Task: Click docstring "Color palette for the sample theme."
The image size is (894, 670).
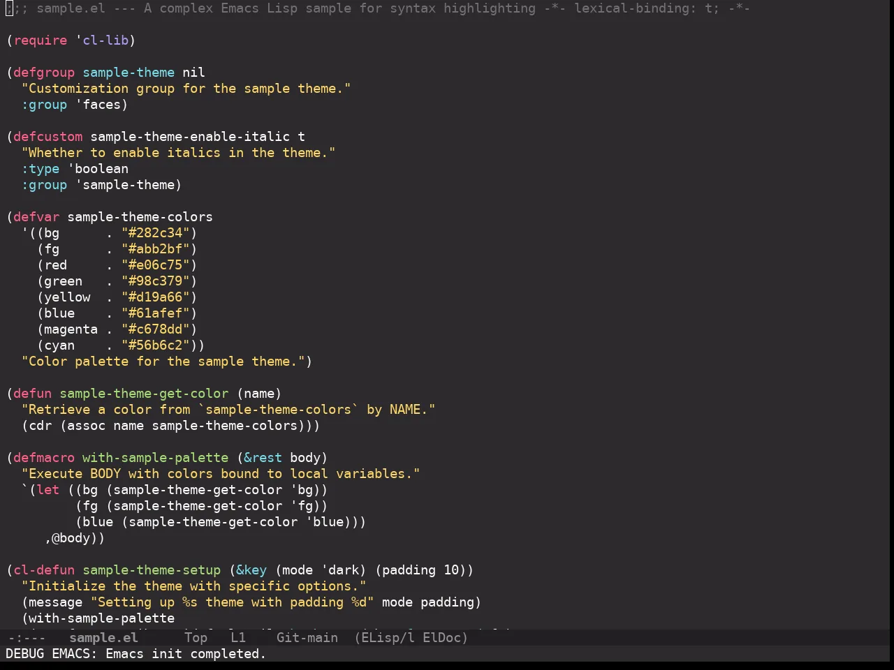Action: tap(163, 362)
